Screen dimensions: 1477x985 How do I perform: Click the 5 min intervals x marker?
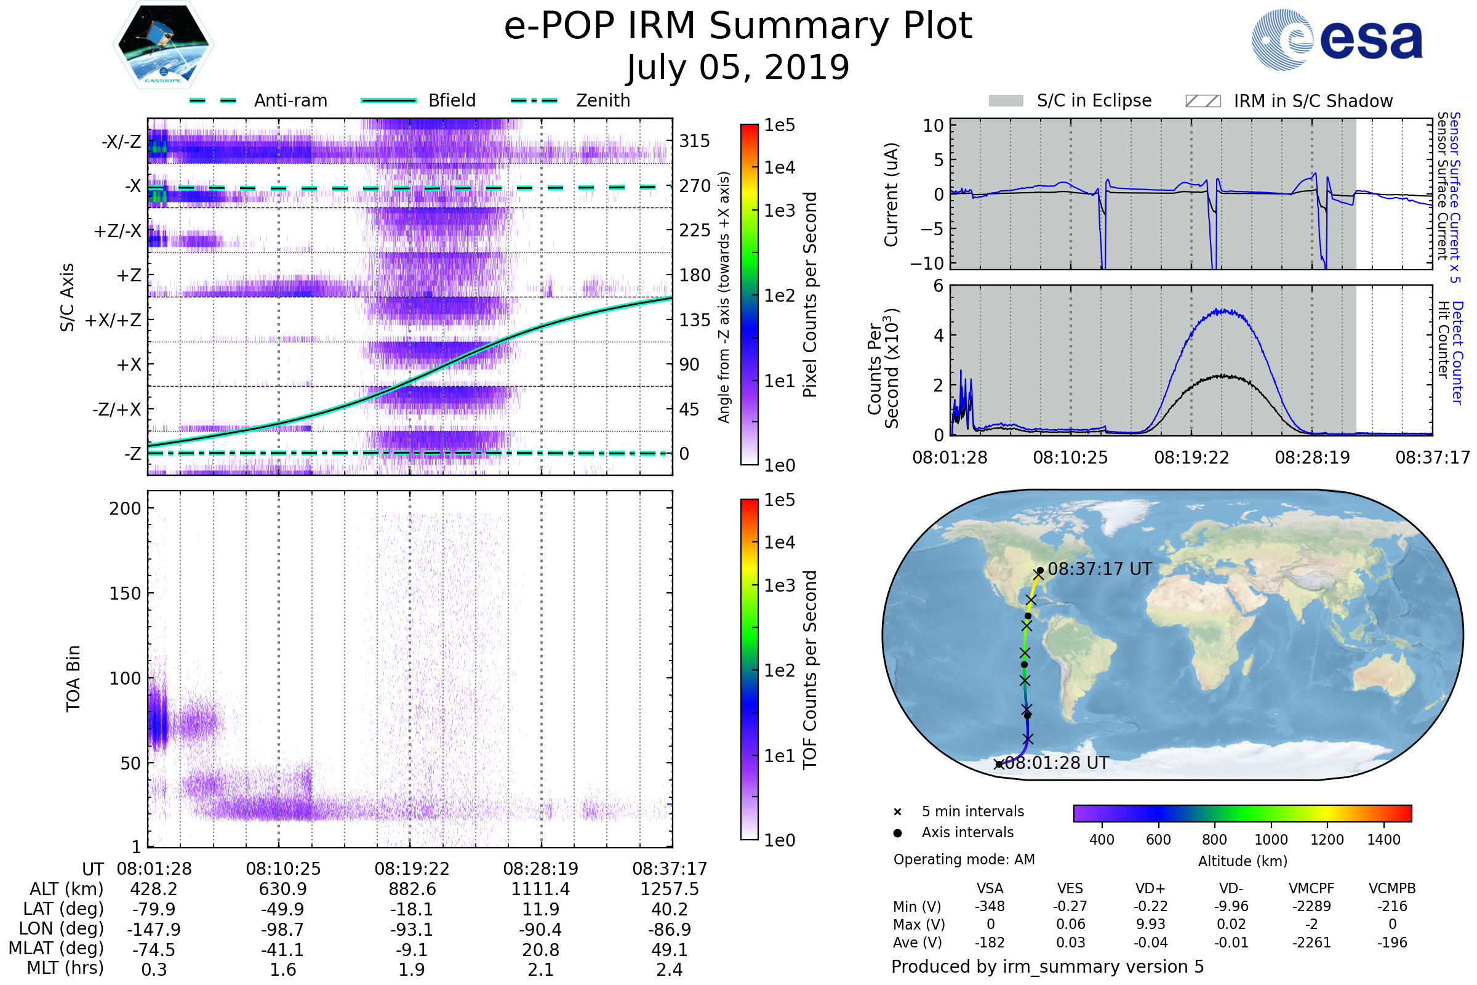click(897, 812)
